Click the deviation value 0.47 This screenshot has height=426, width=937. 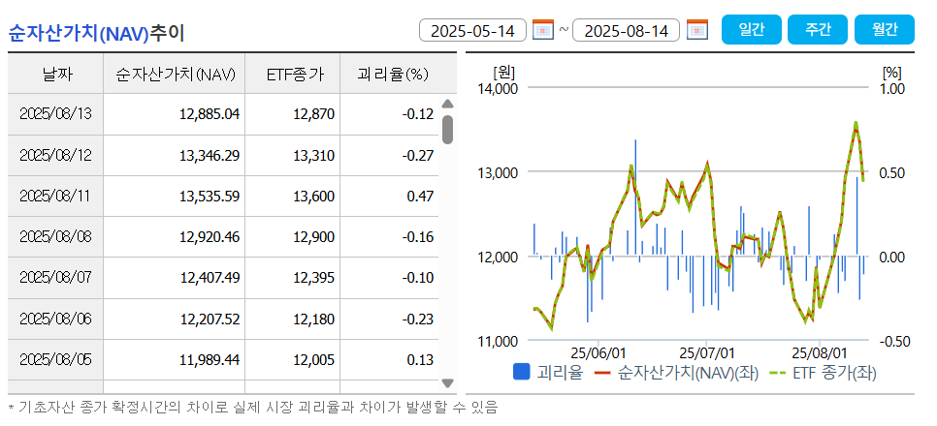pos(420,197)
